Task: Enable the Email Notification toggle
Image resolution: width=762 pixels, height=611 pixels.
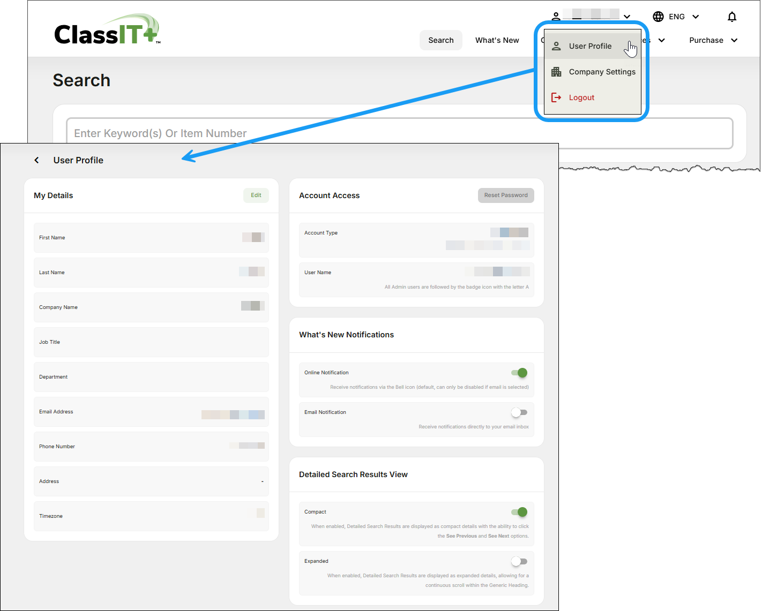Action: pyautogui.click(x=519, y=412)
